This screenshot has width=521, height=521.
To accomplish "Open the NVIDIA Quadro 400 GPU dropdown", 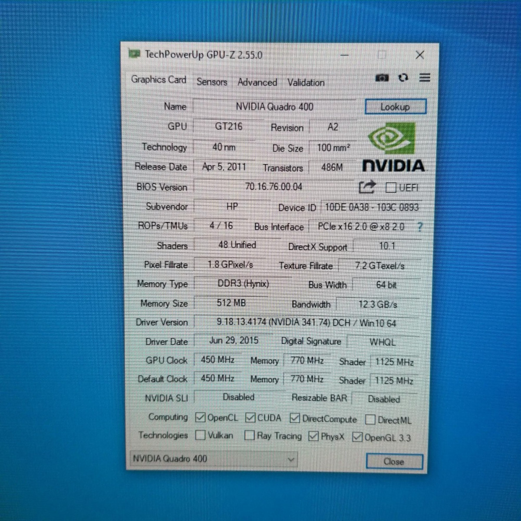I will (x=214, y=458).
